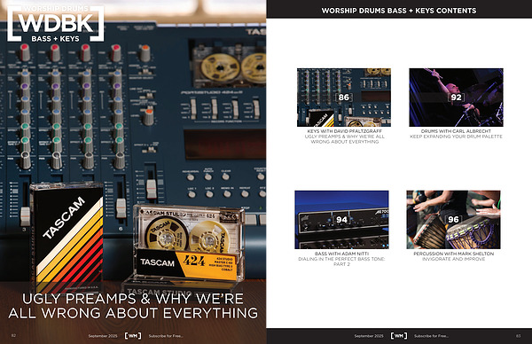Click the WM logo in right page footer
This screenshot has height=344, width=532.
click(x=399, y=335)
